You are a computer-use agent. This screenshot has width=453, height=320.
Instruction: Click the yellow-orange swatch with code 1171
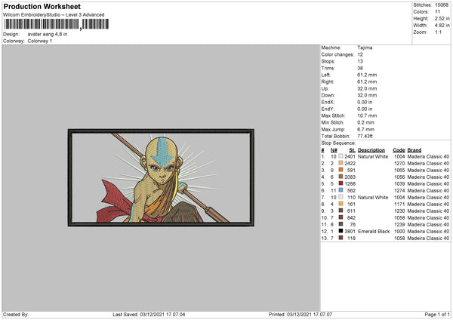click(x=341, y=204)
